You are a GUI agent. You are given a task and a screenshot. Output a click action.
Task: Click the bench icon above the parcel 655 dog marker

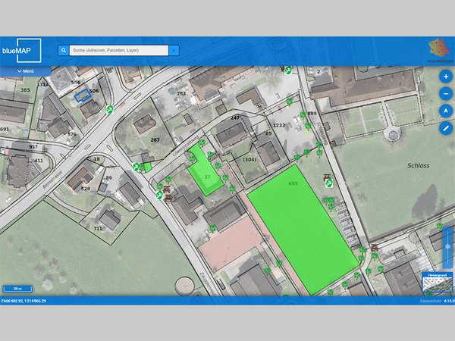tap(328, 177)
